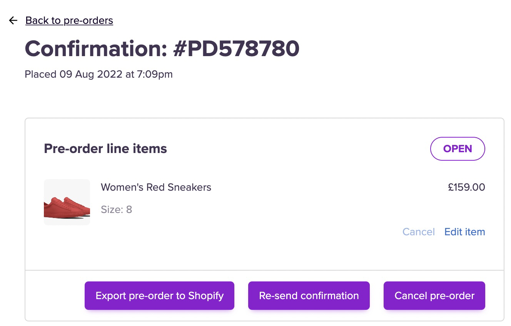Click the divider line above action buttons

pos(264,270)
